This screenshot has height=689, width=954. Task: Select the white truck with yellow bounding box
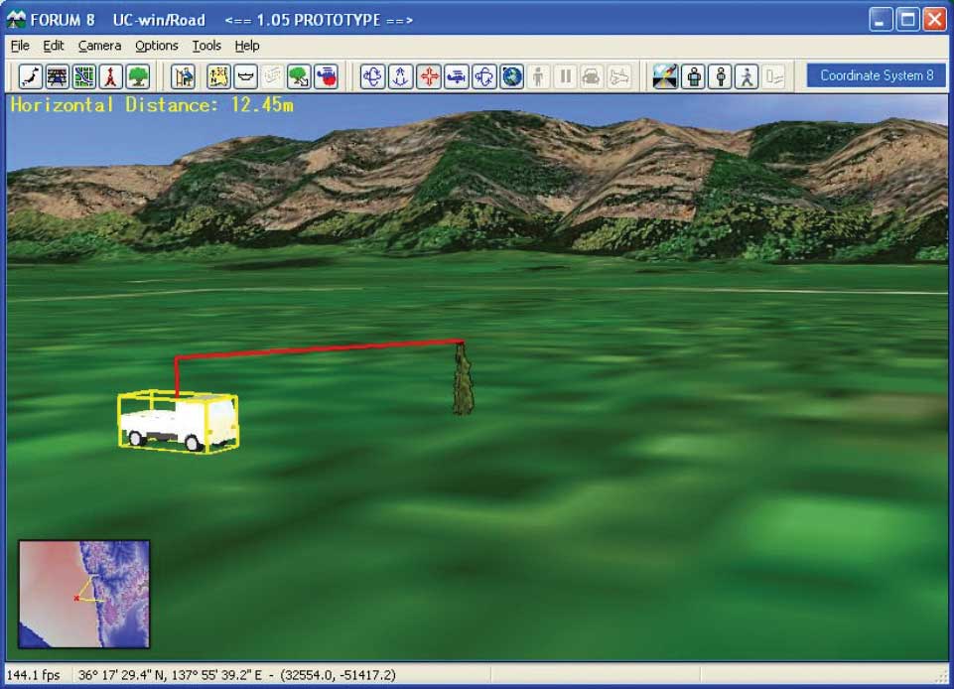[x=178, y=422]
